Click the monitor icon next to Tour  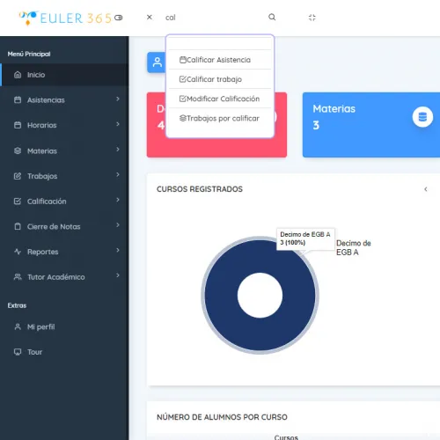click(x=18, y=352)
